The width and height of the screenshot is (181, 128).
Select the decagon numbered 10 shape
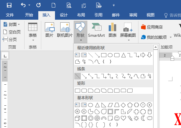tap(77, 112)
